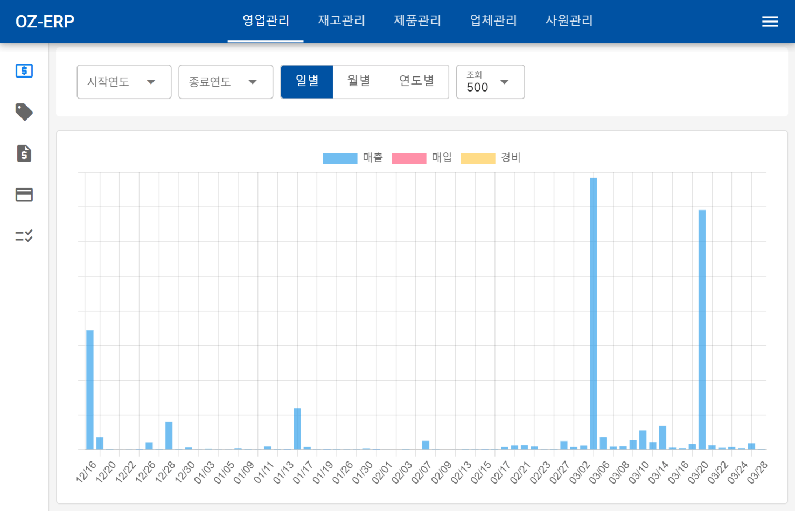Open the price tag sidebar icon
This screenshot has height=511, width=795.
(x=24, y=112)
